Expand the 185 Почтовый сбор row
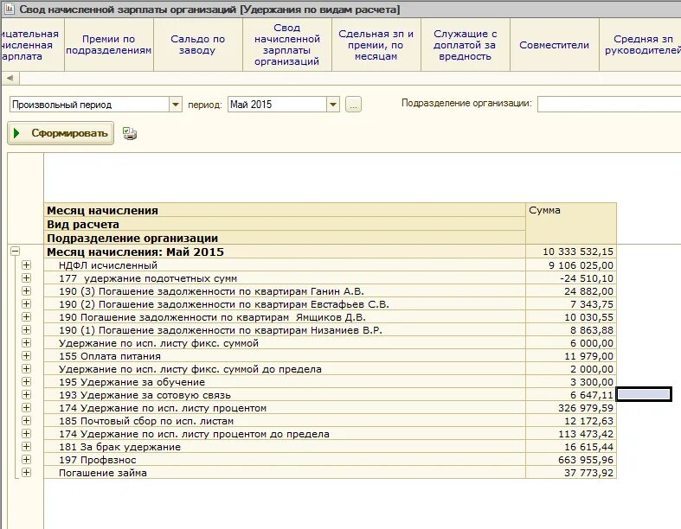 click(26, 420)
